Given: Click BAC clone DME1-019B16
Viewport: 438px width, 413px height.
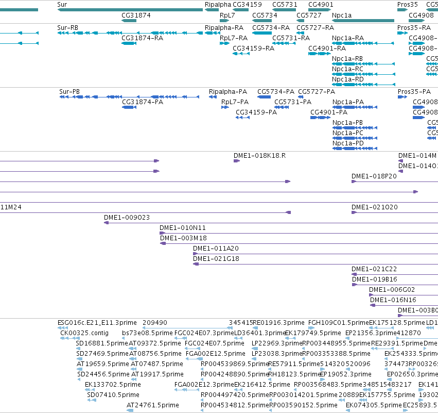Looking at the screenshot, I should point(395,285).
